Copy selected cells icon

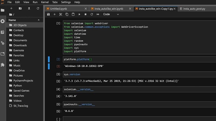click(67, 14)
